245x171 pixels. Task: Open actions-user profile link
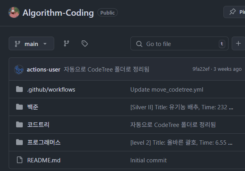pyautogui.click(x=44, y=70)
